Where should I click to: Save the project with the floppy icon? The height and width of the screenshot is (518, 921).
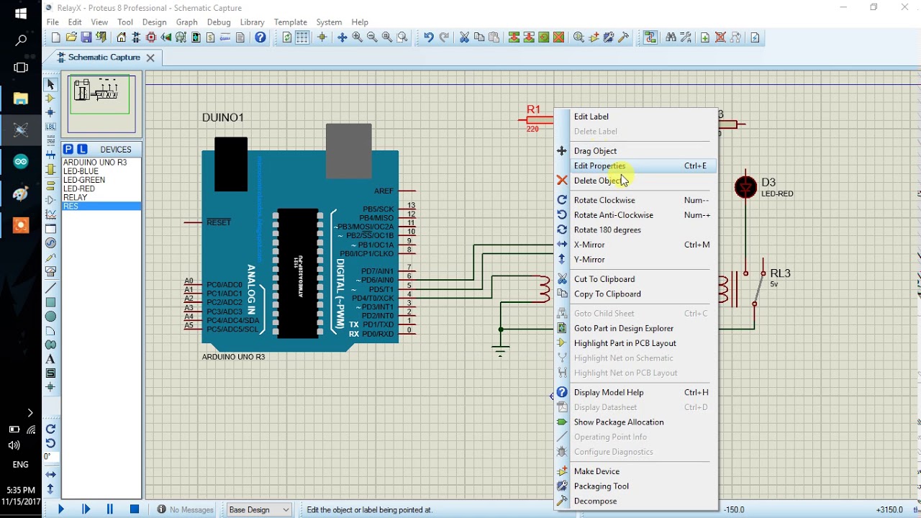click(x=86, y=37)
